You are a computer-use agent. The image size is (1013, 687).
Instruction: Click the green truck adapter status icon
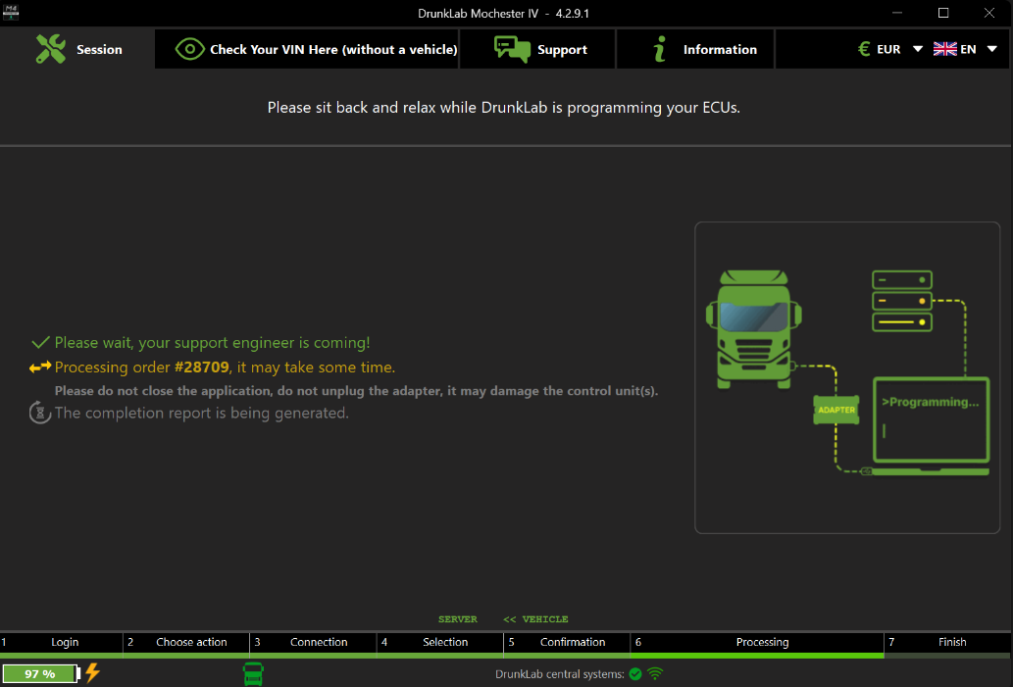[x=253, y=673]
